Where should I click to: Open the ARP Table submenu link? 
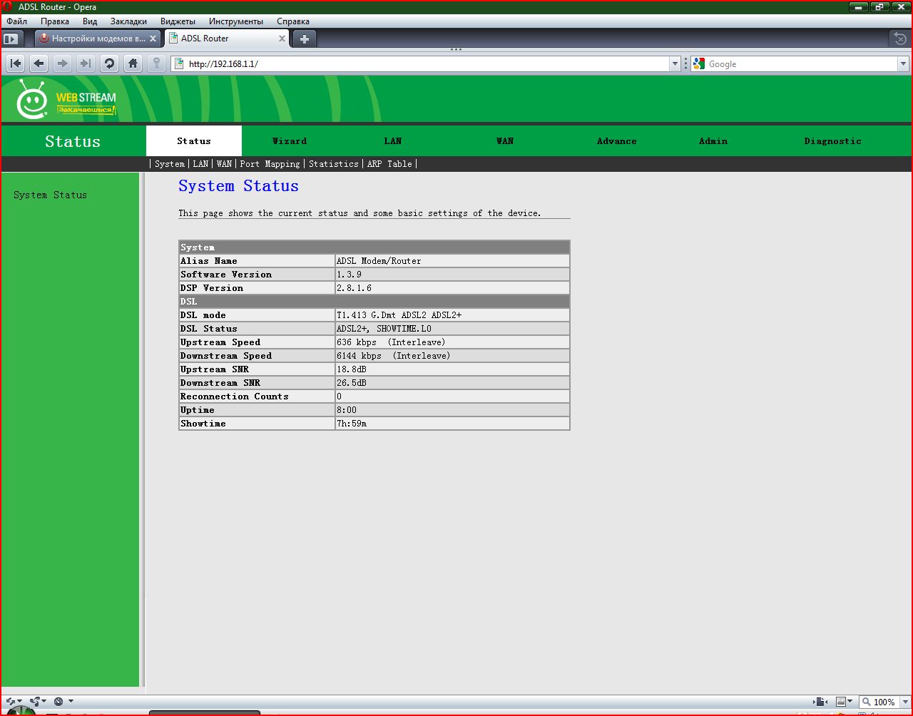[389, 164]
